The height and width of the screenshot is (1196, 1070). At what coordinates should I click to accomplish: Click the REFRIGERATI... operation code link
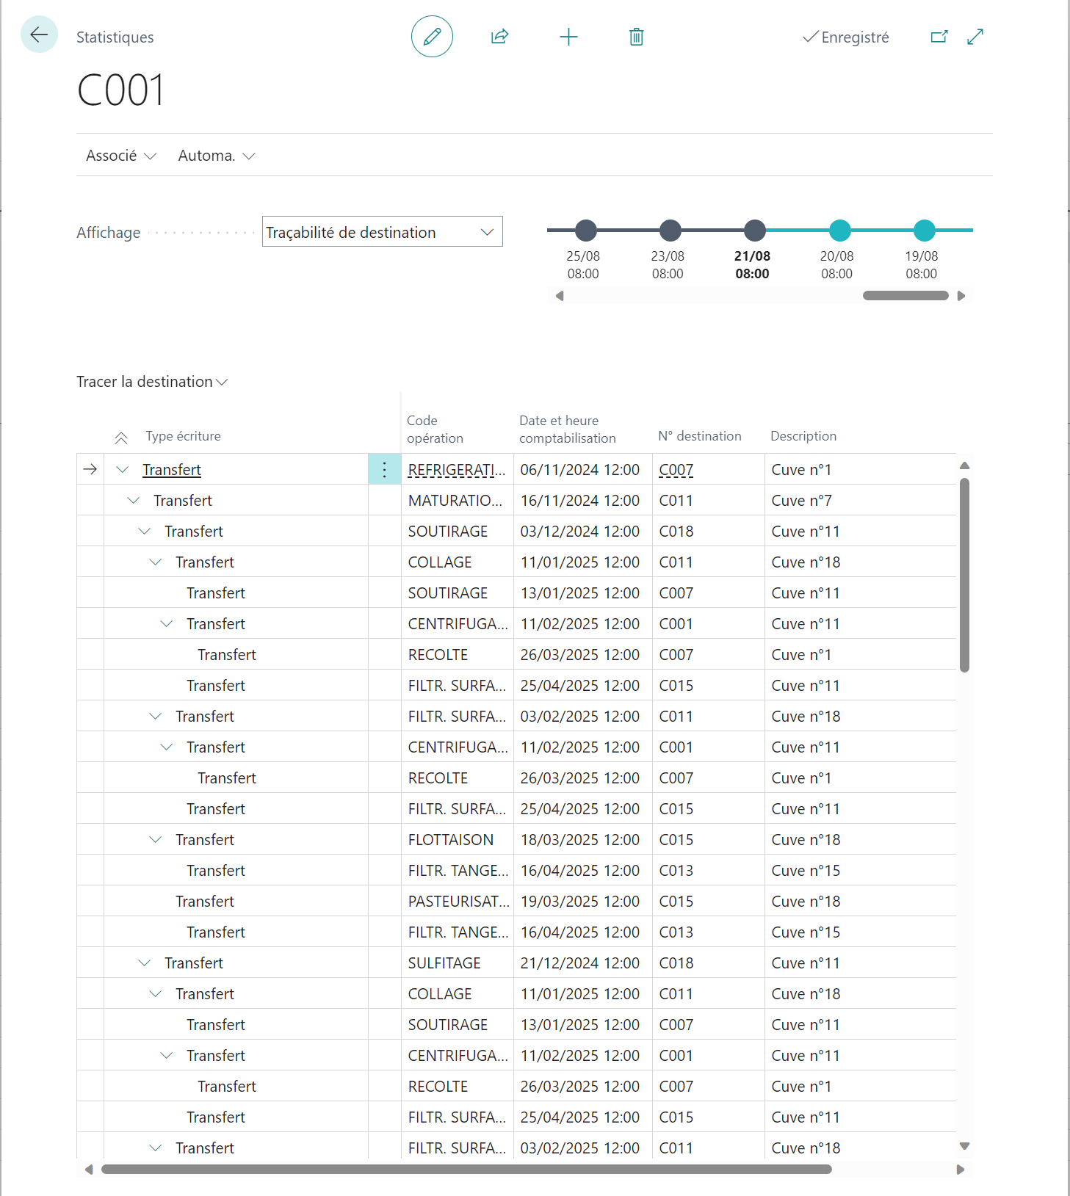(x=457, y=470)
